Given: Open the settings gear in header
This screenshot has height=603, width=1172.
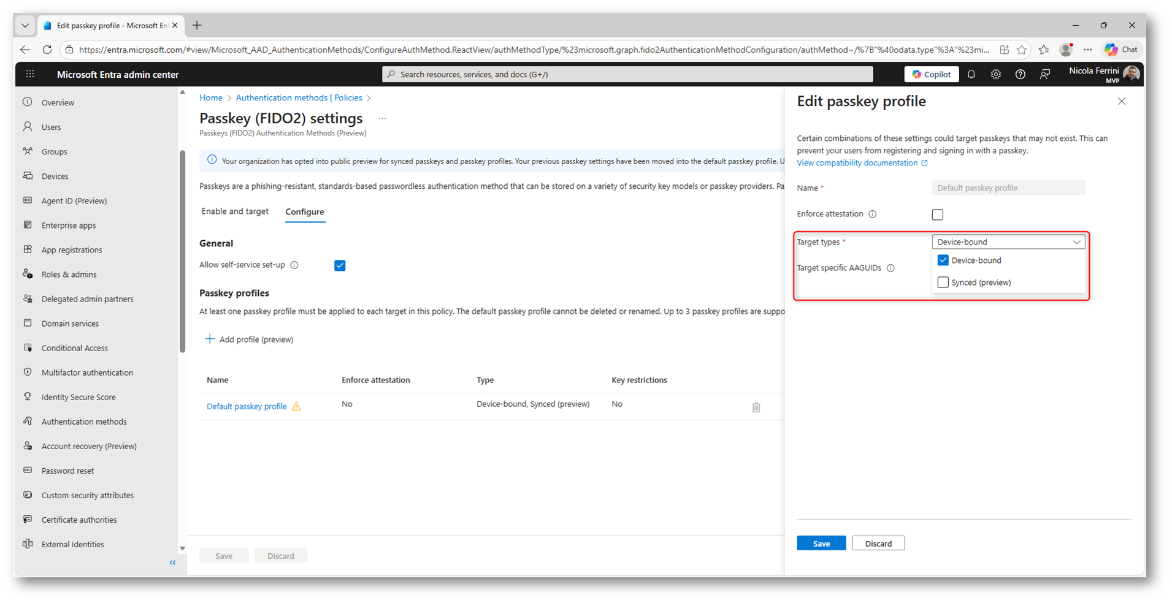Looking at the screenshot, I should pyautogui.click(x=995, y=74).
